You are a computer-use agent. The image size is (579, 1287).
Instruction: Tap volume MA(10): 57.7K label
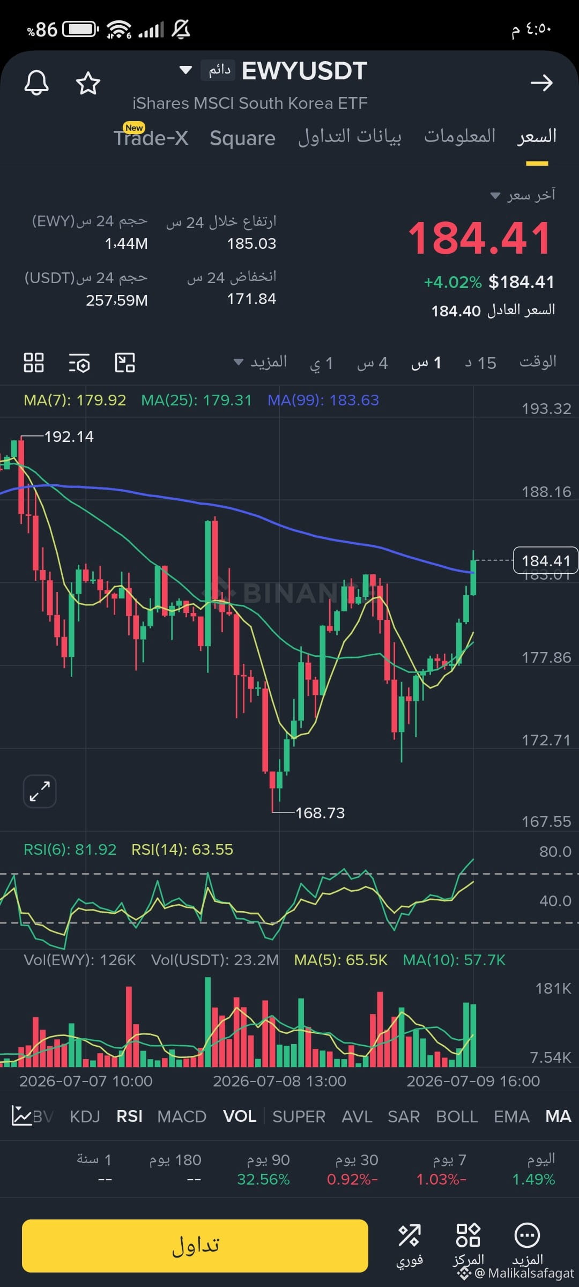pos(454,960)
